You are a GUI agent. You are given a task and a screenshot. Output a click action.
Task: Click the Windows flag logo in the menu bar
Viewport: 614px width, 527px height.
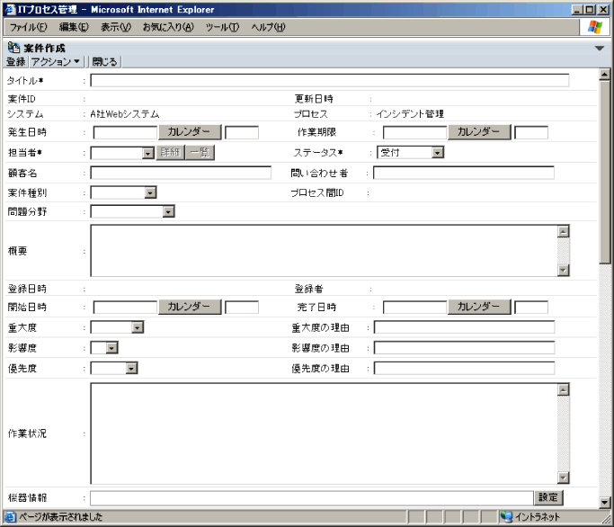pyautogui.click(x=595, y=27)
